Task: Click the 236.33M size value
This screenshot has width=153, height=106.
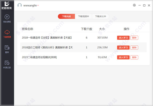Action: (102, 48)
